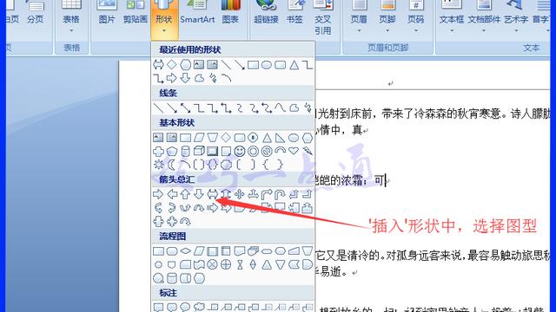Pick the left bracket shape
556x312 pixels.
(x=240, y=165)
